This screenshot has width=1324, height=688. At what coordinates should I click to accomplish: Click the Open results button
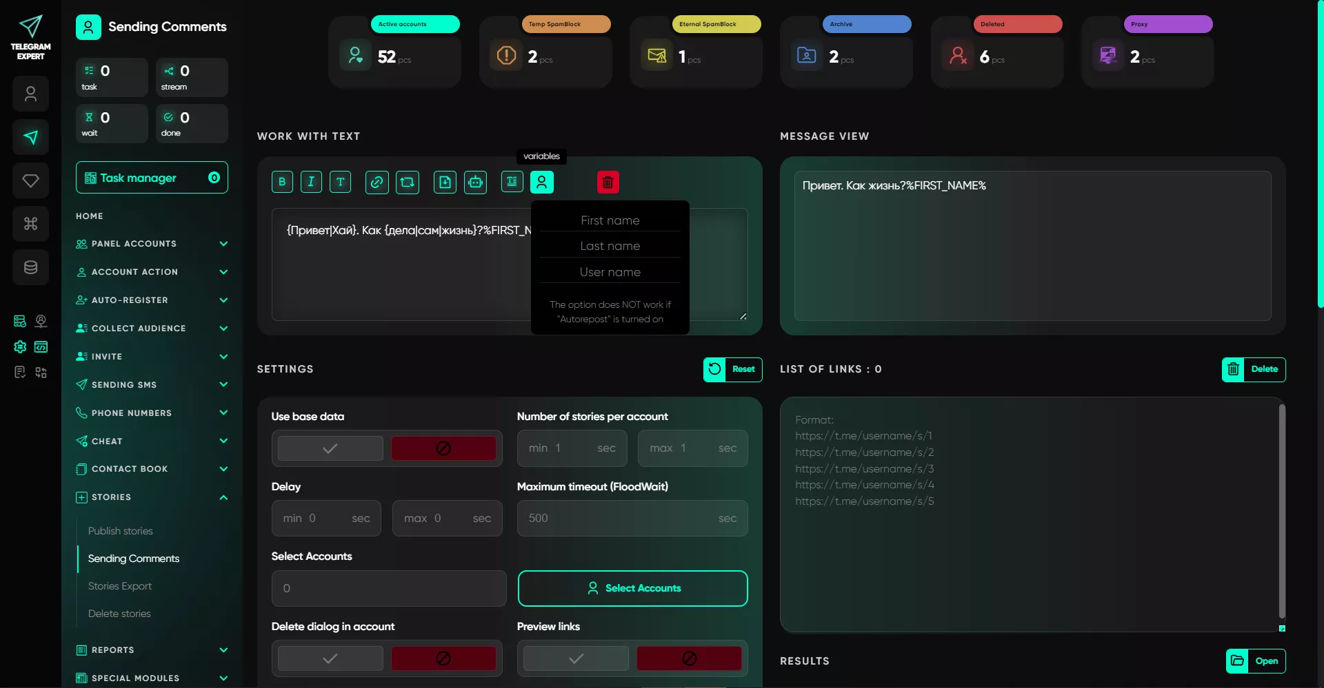[x=1256, y=661]
